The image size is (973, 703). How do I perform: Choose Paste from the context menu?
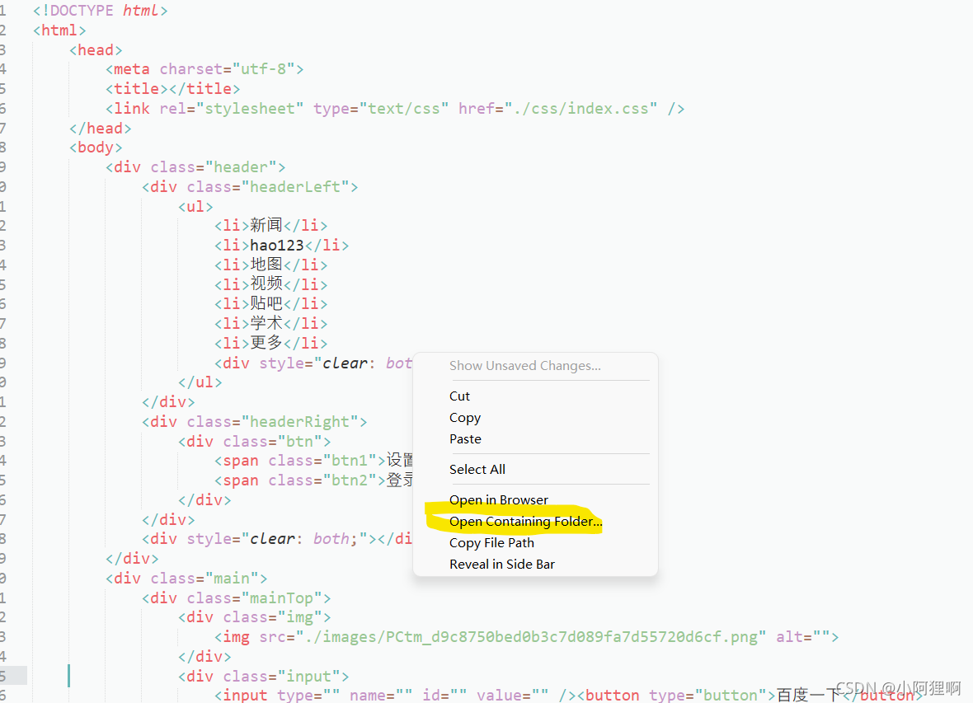(x=465, y=439)
